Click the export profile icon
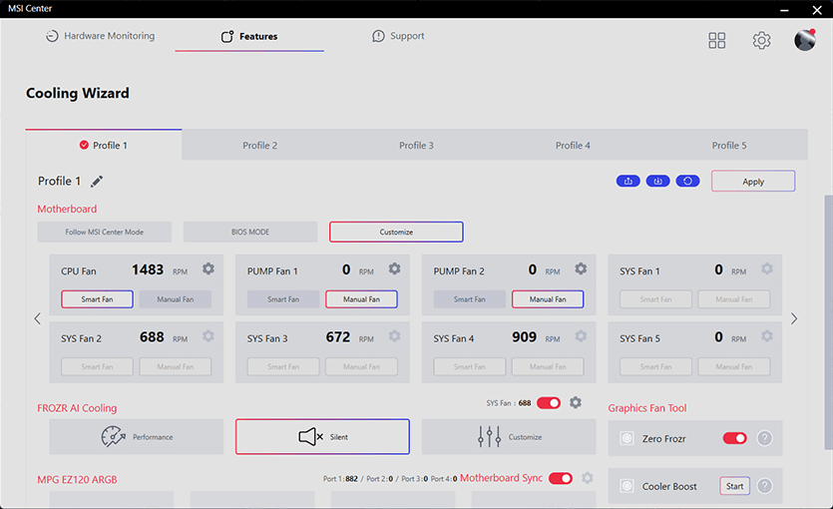 pos(628,181)
